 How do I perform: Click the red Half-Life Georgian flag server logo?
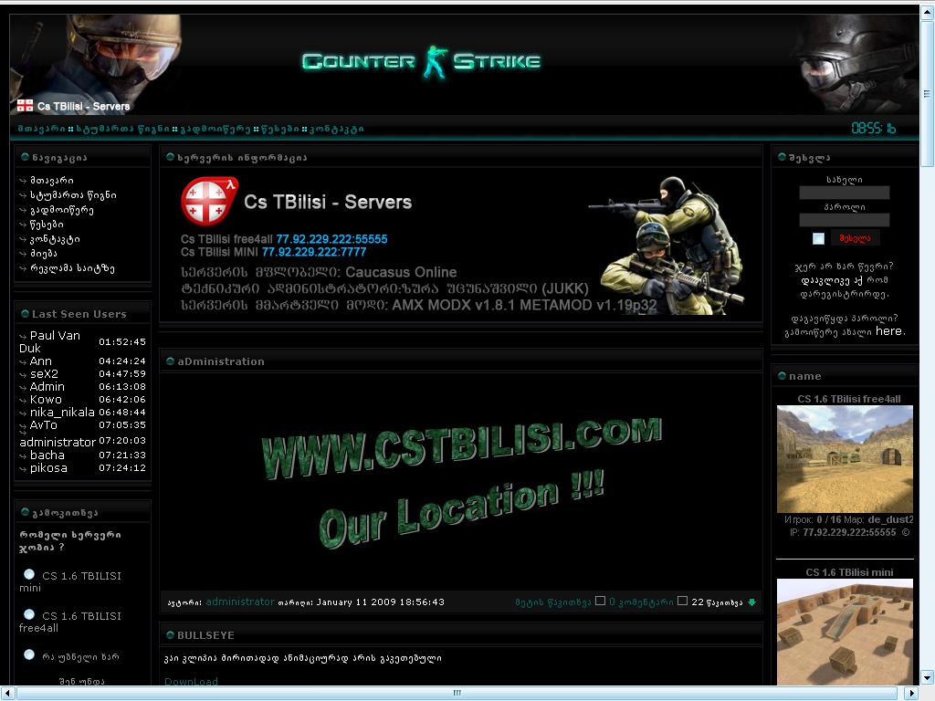[x=209, y=201]
